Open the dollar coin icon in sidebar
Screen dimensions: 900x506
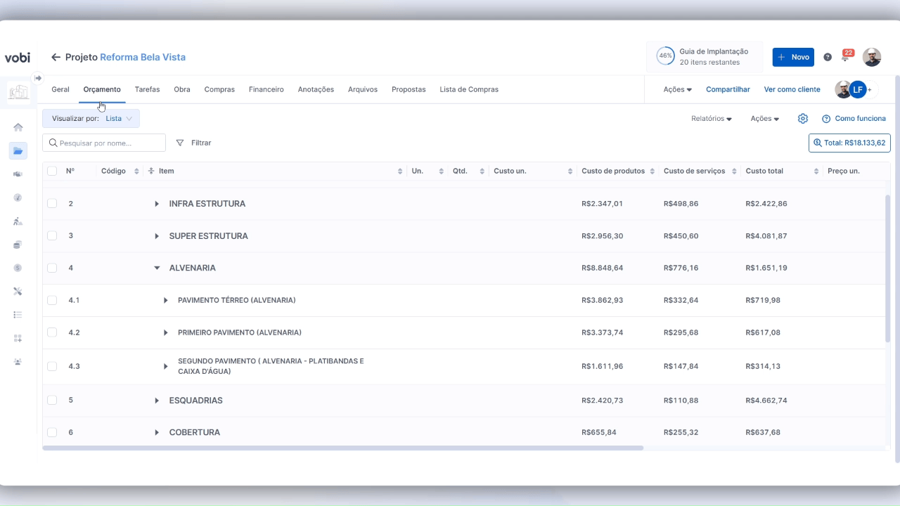pyautogui.click(x=18, y=268)
